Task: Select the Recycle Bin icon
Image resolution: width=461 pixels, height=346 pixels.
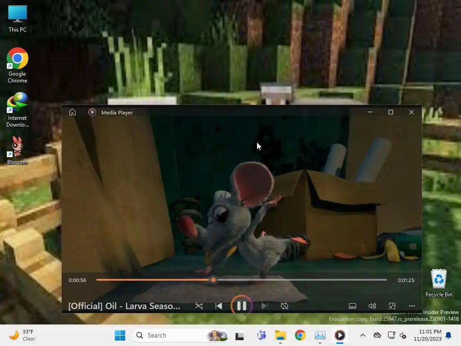Action: (438, 283)
